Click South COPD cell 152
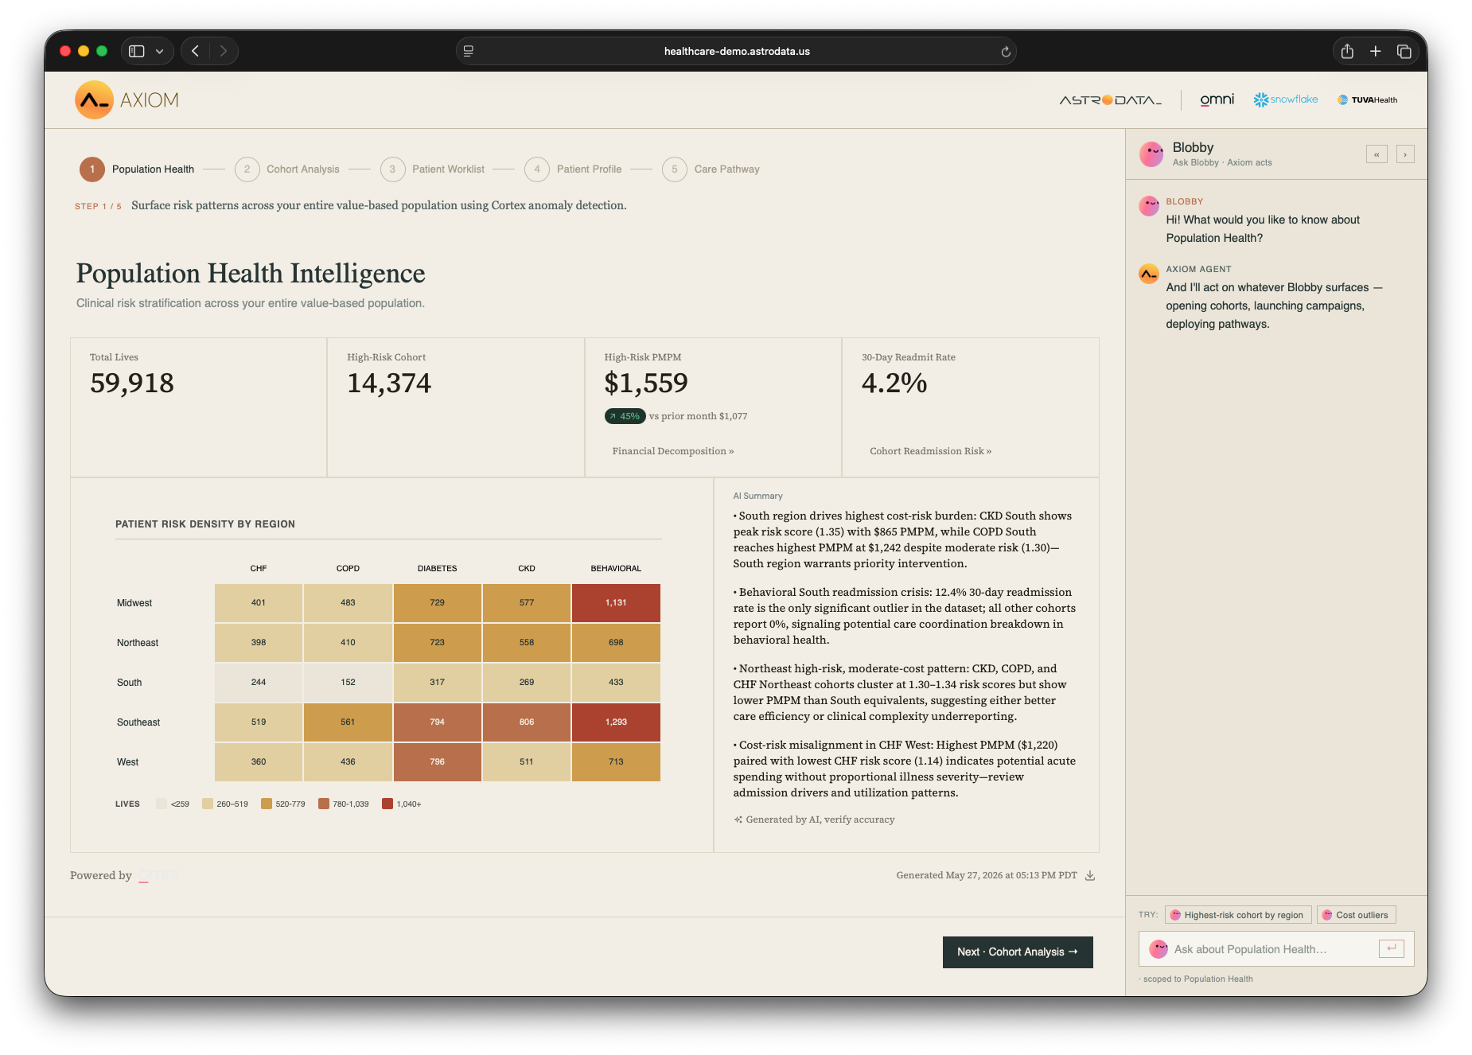This screenshot has height=1055, width=1472. (348, 683)
